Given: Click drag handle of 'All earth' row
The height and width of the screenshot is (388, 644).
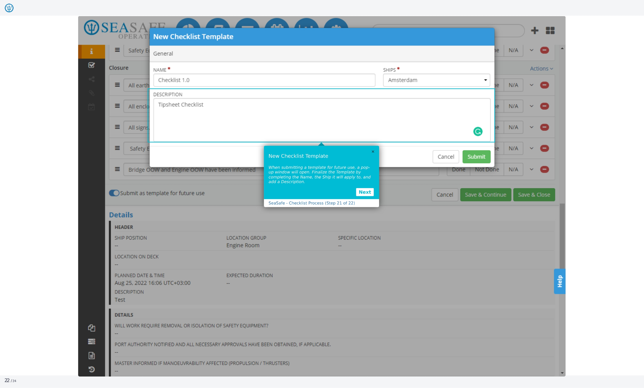Looking at the screenshot, I should click(117, 85).
